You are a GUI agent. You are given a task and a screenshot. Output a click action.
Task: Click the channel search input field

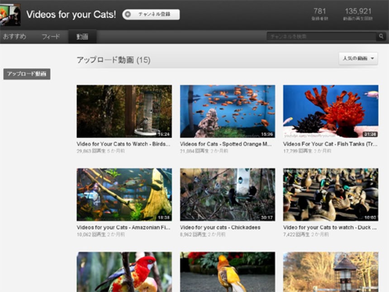[321, 37]
